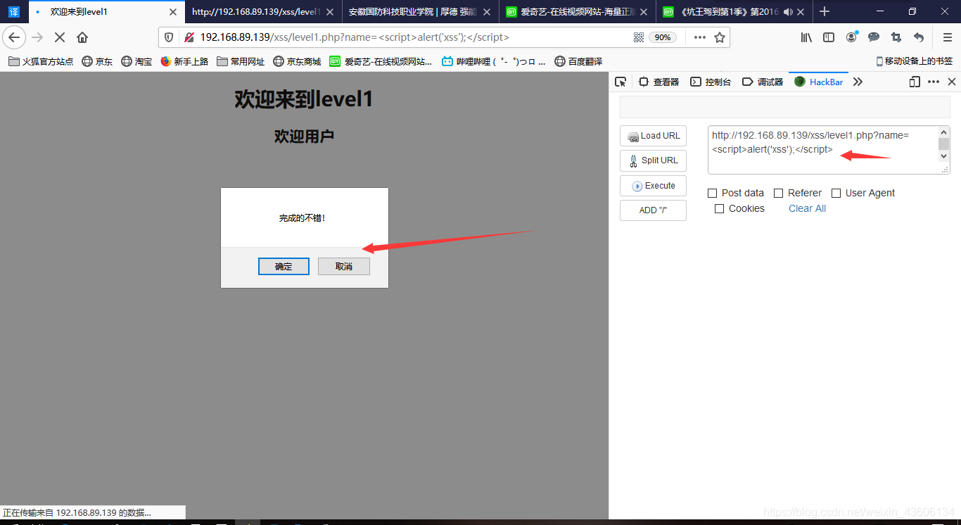Enable the Cookies checkbox
Screen dimensions: 961x525
pyautogui.click(x=719, y=208)
